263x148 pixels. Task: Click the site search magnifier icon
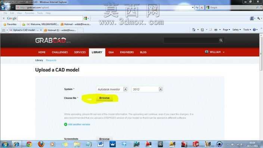[221, 40]
